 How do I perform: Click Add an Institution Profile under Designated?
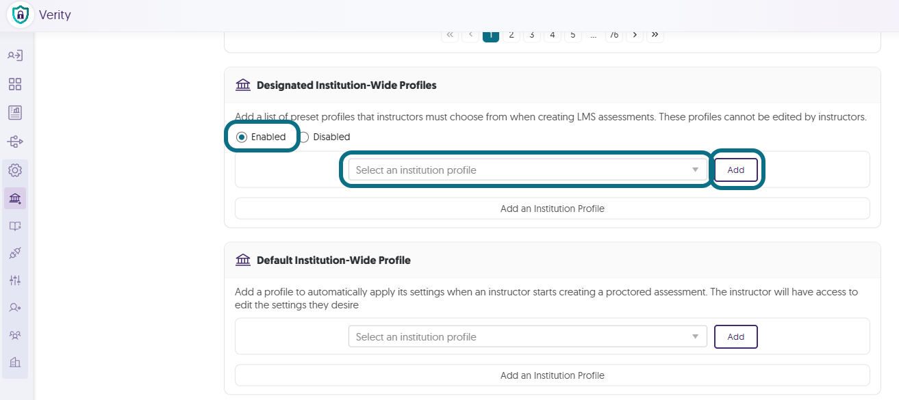coord(553,209)
